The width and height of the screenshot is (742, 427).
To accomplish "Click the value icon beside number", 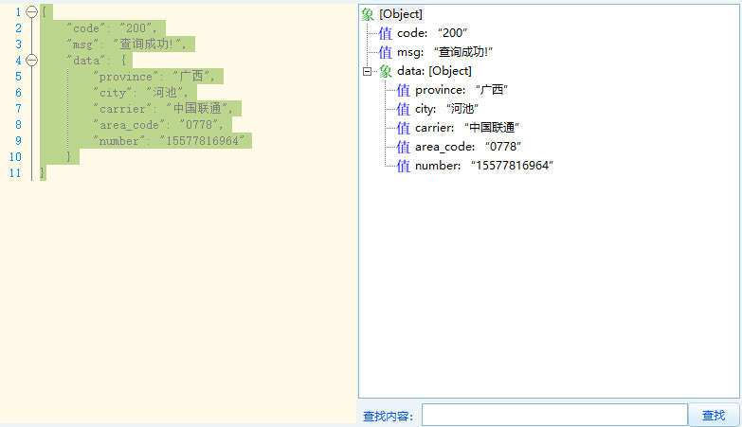I will (403, 166).
